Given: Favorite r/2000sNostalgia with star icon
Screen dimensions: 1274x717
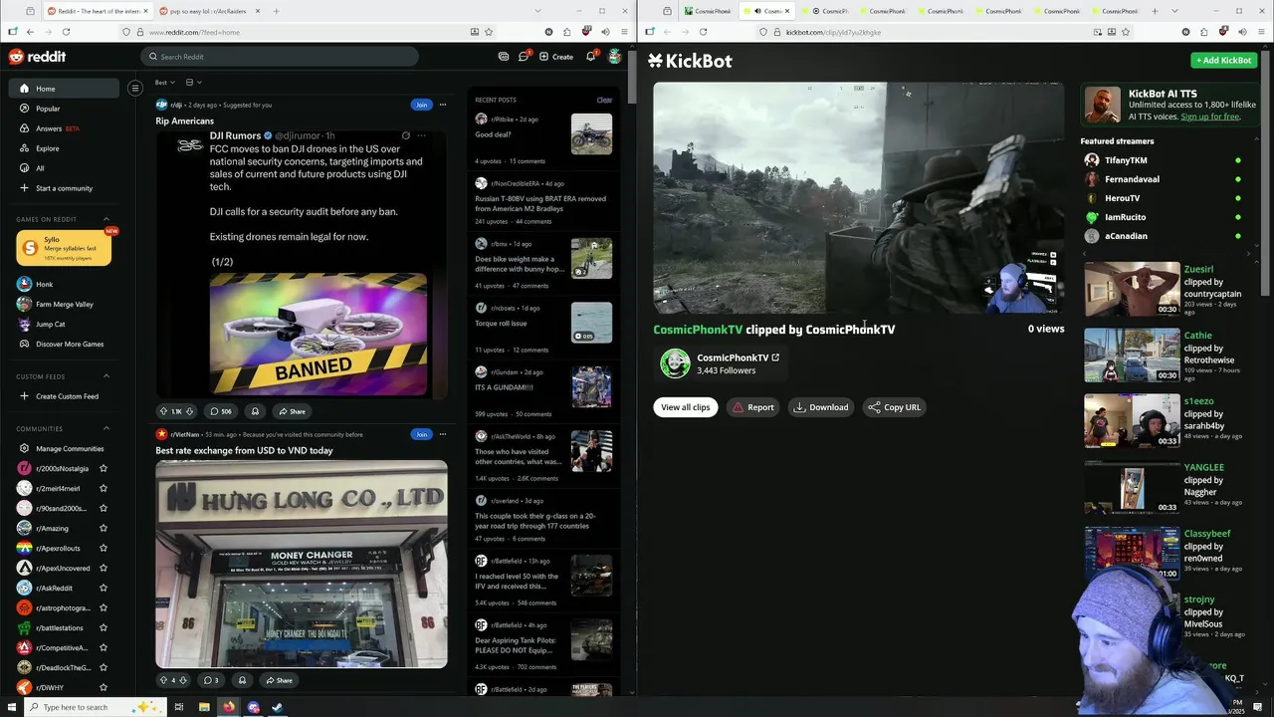Looking at the screenshot, I should pos(104,468).
